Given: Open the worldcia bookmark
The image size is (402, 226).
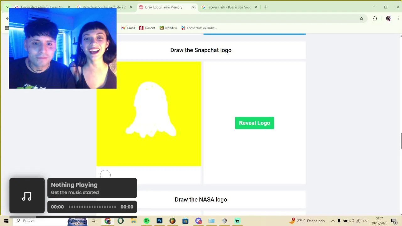Looking at the screenshot, I should pos(168,28).
